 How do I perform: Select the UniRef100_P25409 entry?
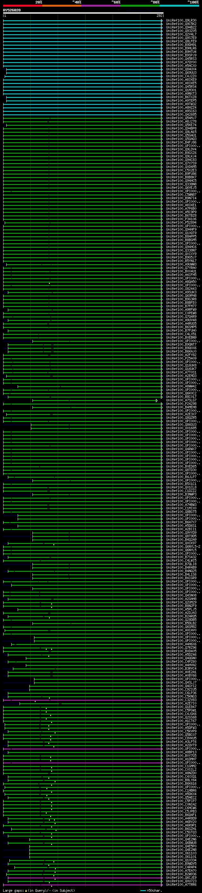coord(181,359)
